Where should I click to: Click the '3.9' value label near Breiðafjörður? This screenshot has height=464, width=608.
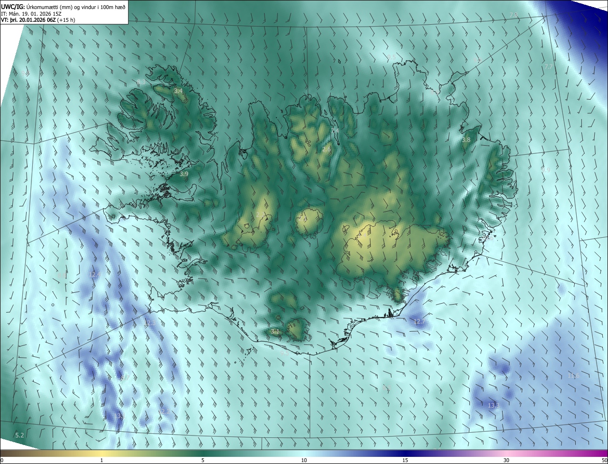[184, 174]
